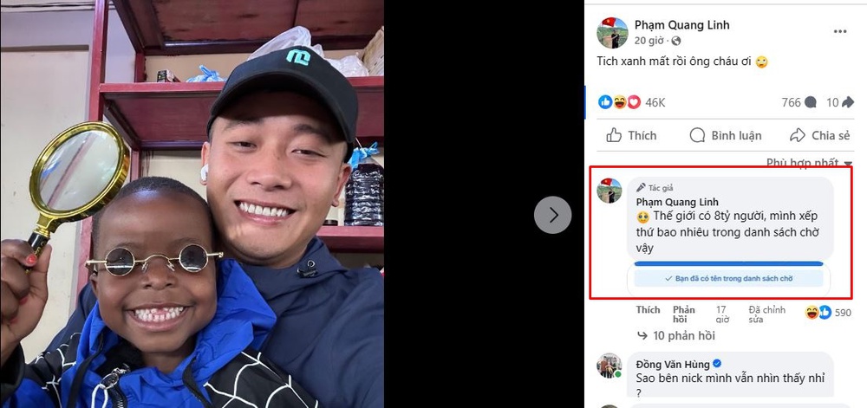Image resolution: width=867 pixels, height=408 pixels.
Task: Click Đồng Văn Hùng's avatar thumbnail
Action: pyautogui.click(x=609, y=366)
